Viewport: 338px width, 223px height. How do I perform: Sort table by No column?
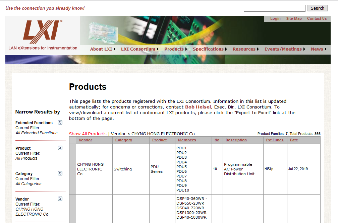pos(217,140)
